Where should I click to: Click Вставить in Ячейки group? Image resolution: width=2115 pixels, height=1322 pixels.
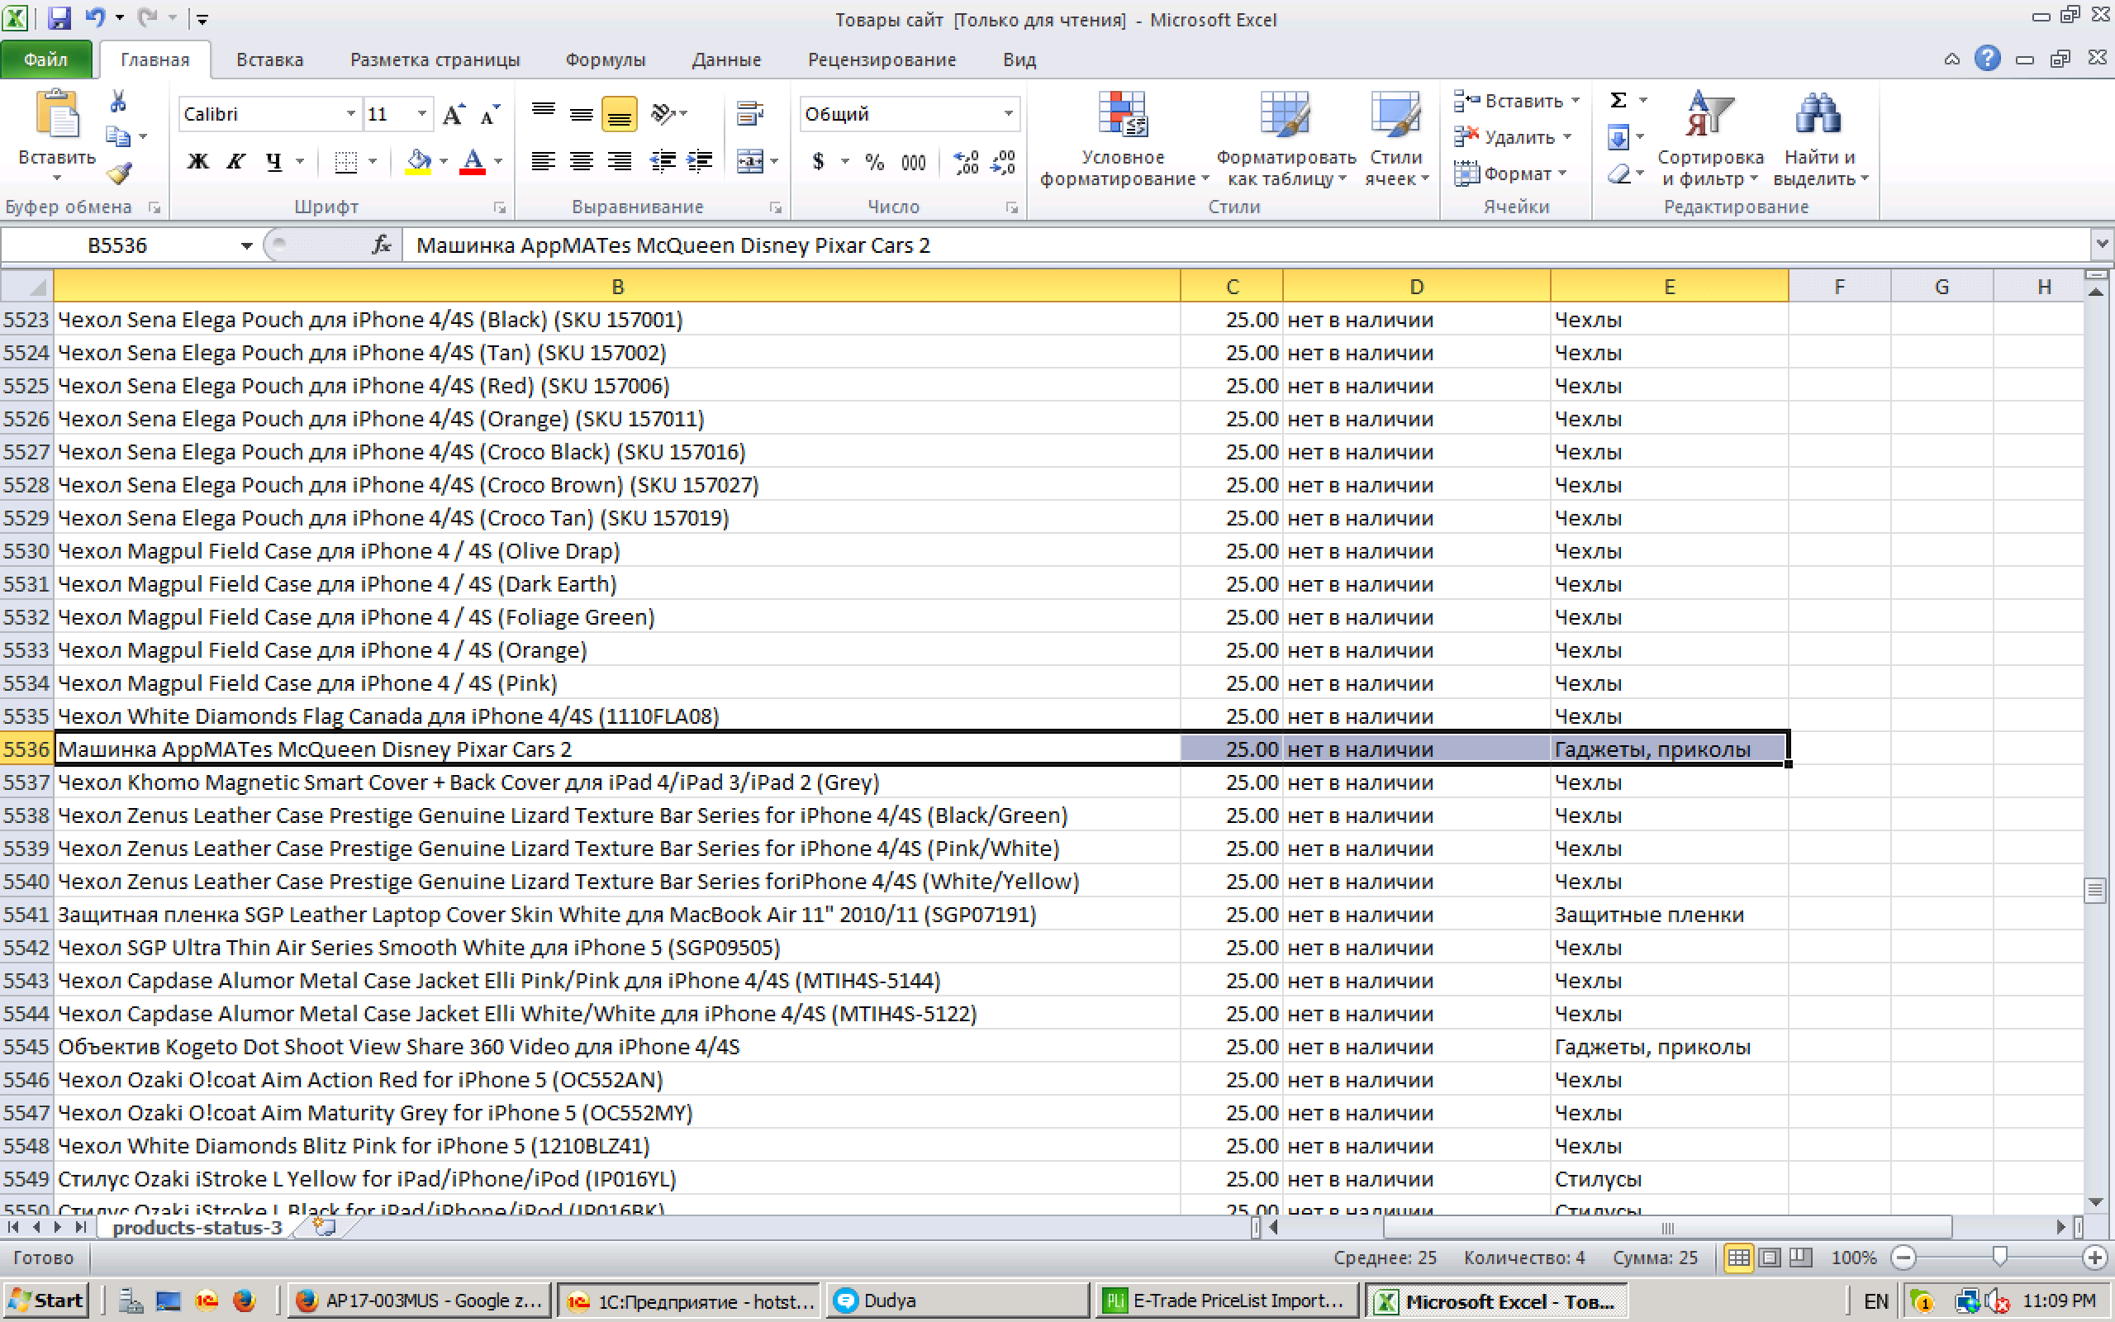coord(1516,101)
